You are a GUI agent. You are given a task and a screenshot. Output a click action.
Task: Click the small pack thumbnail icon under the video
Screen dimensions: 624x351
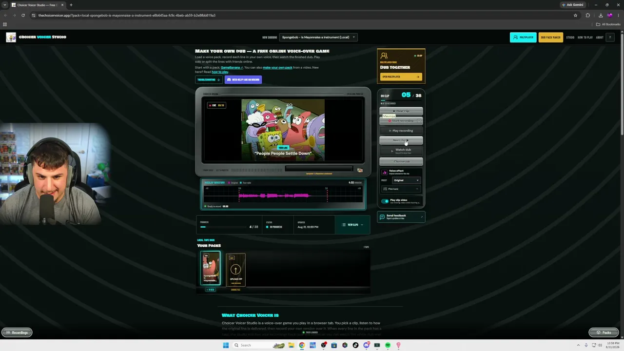pyautogui.click(x=360, y=170)
